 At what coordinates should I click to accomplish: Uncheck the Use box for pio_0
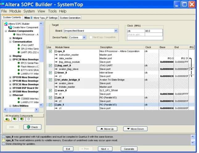pos(50,98)
